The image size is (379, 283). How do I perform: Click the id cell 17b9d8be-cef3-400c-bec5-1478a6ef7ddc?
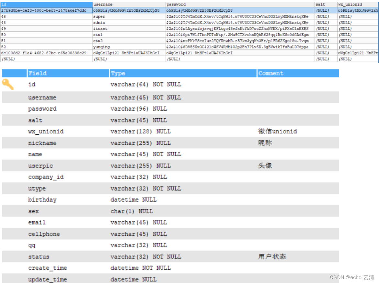click(x=47, y=10)
